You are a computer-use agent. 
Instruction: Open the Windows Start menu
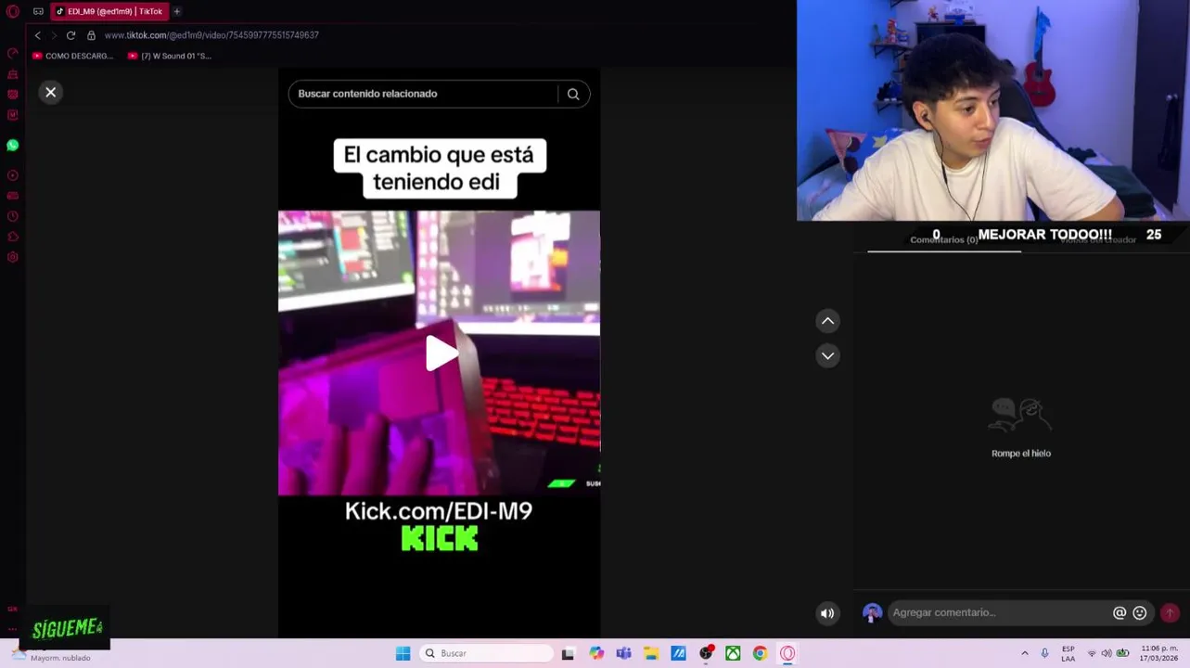(x=403, y=653)
